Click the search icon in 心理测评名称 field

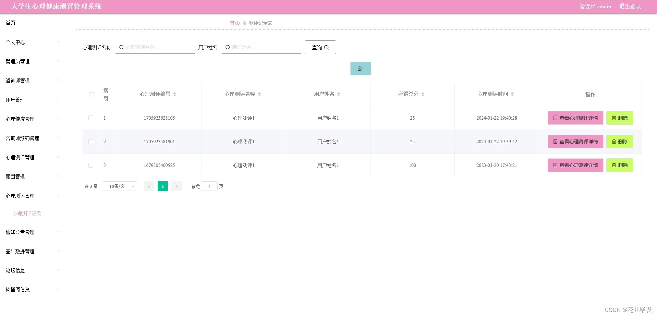[x=121, y=47]
